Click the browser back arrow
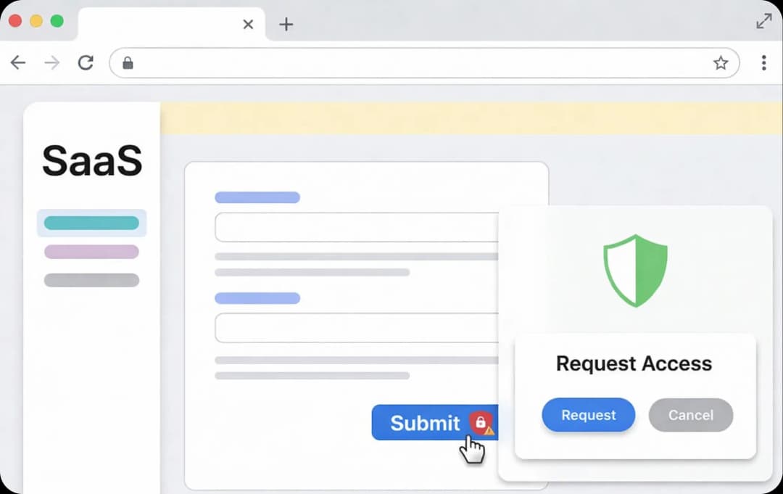Image resolution: width=783 pixels, height=494 pixels. point(18,62)
